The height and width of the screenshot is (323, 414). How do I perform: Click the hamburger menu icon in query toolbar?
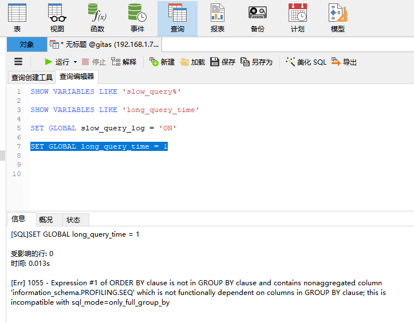(x=18, y=62)
